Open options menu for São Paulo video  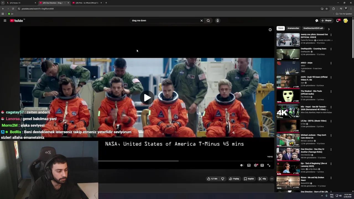point(331,91)
